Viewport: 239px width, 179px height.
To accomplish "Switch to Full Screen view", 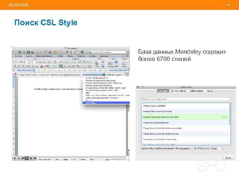I will [x=35, y=158].
